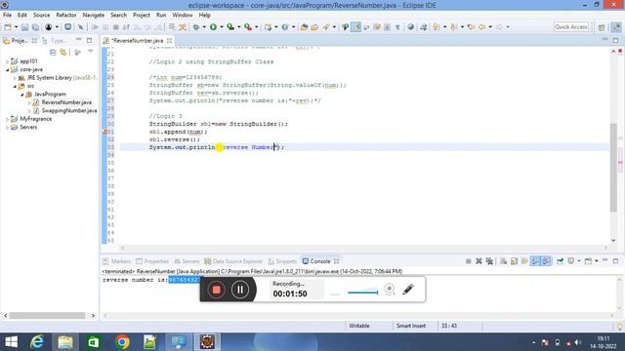625x351 pixels.
Task: Open Internet Explorer from taskbar
Action: tap(37, 342)
